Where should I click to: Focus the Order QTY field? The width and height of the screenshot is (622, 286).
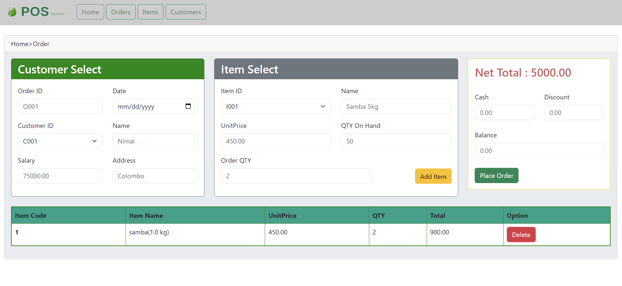click(x=296, y=176)
